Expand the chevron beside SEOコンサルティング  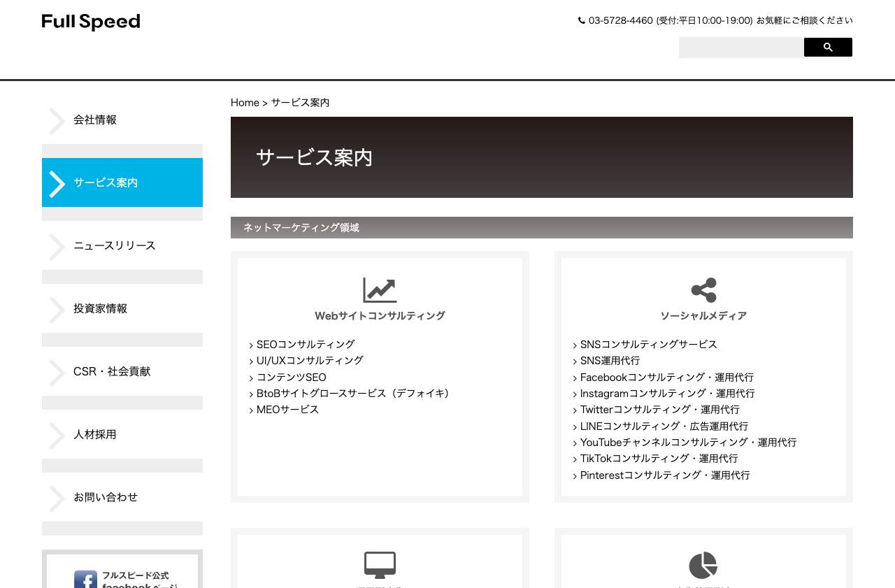point(250,344)
